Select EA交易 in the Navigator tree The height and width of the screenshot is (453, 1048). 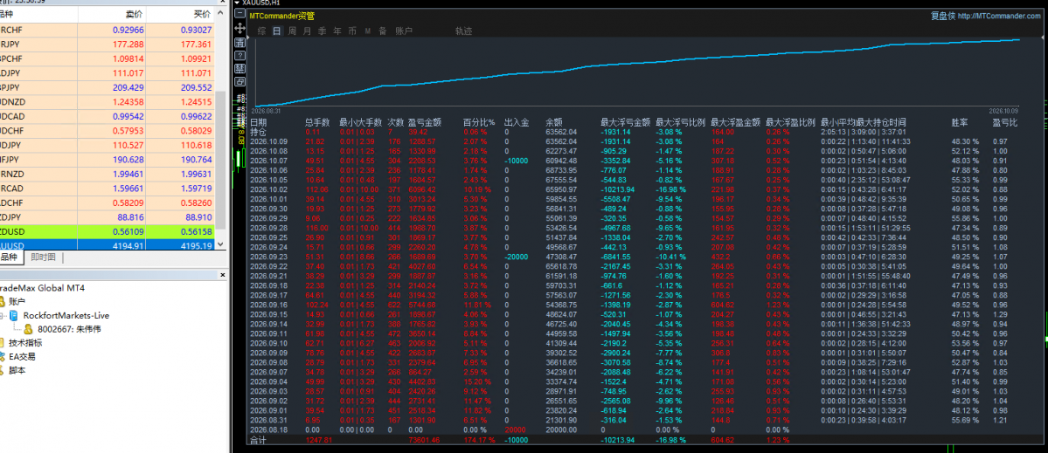click(x=22, y=357)
